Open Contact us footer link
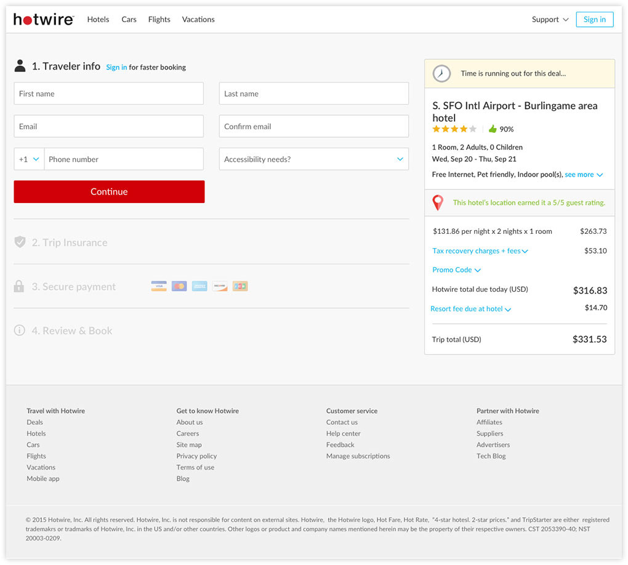 click(x=342, y=422)
